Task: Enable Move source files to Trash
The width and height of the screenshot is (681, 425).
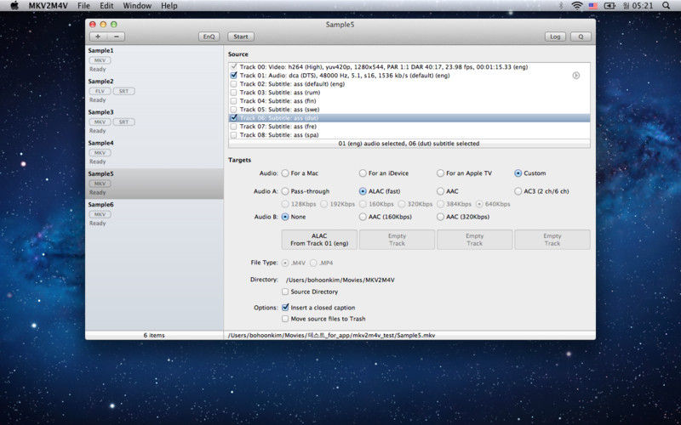Action: click(285, 319)
